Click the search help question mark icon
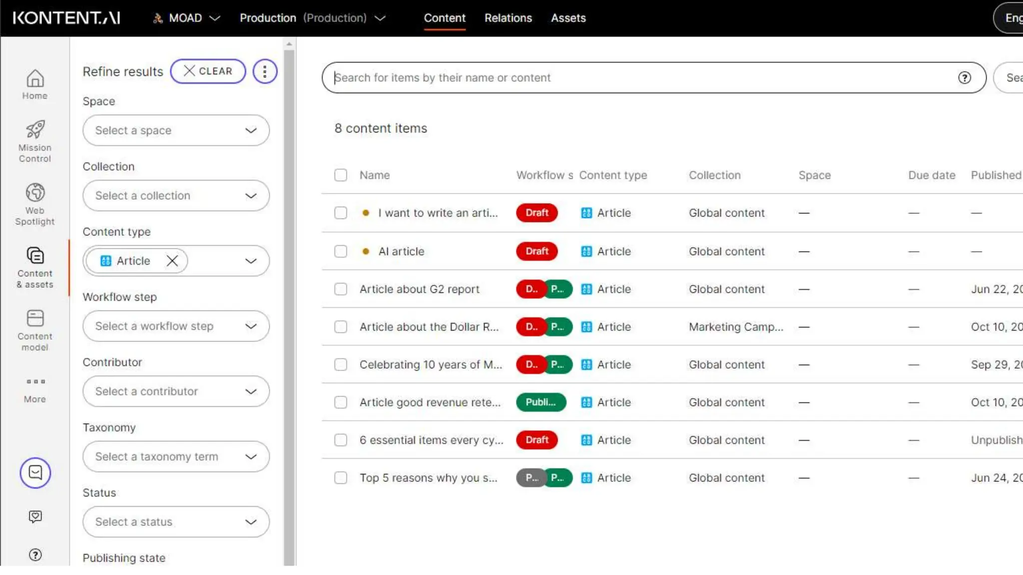 pos(964,77)
